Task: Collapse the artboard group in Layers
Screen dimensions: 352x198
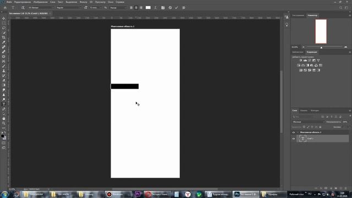Action: click(x=298, y=133)
